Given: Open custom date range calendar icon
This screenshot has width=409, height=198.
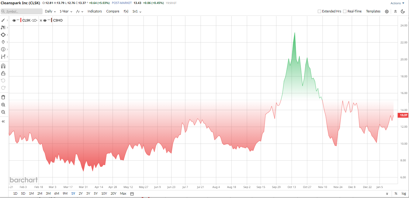Looking at the screenshot, I should coord(132,194).
